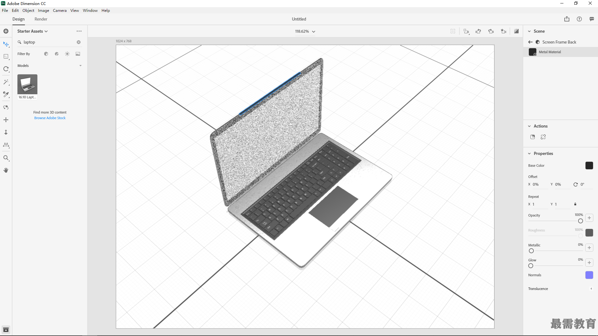This screenshot has height=336, width=598.
Task: Open the Roughness texture swatch
Action: pos(589,233)
